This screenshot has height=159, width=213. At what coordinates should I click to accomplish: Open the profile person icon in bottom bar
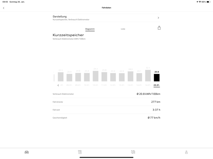(x=186, y=152)
